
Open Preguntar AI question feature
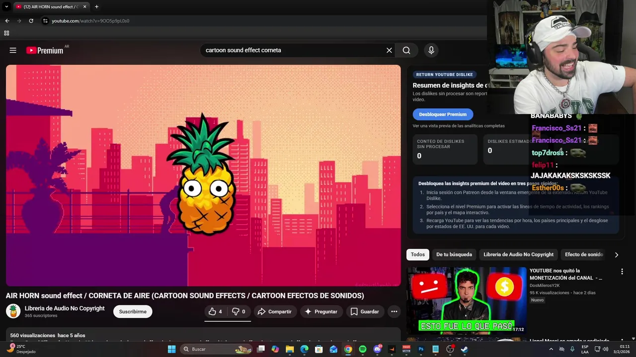(x=321, y=311)
